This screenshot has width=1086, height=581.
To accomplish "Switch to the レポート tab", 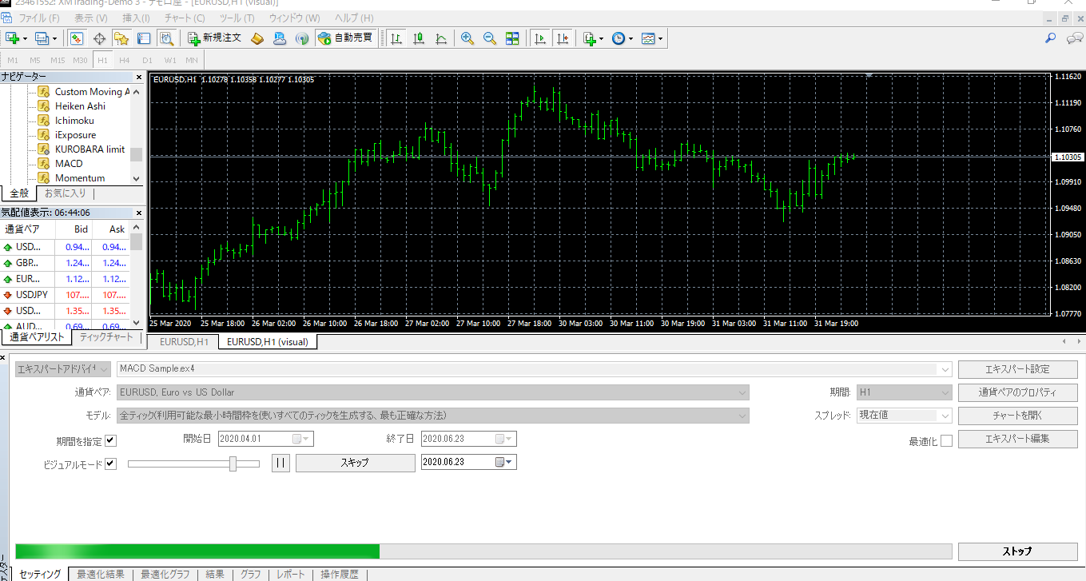I will point(291,575).
